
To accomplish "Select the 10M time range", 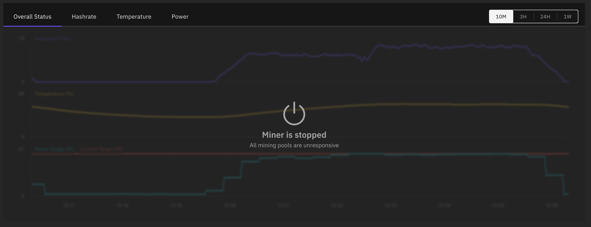I will (x=501, y=17).
